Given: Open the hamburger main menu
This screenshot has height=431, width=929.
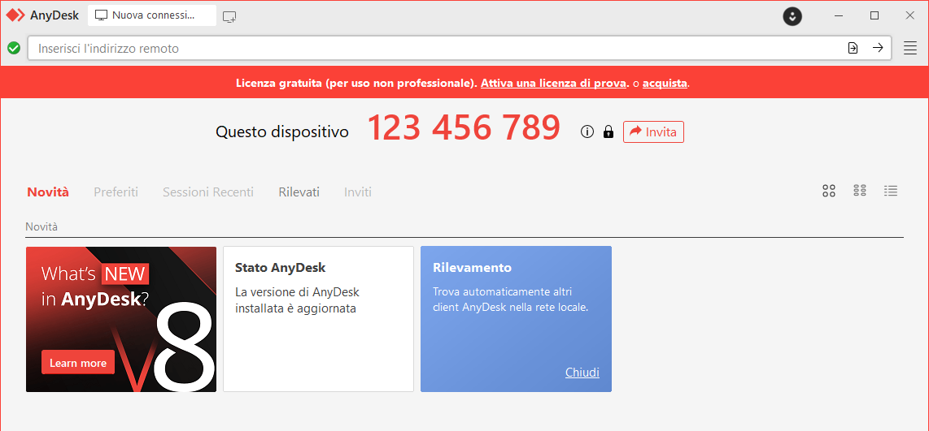Looking at the screenshot, I should pos(910,48).
